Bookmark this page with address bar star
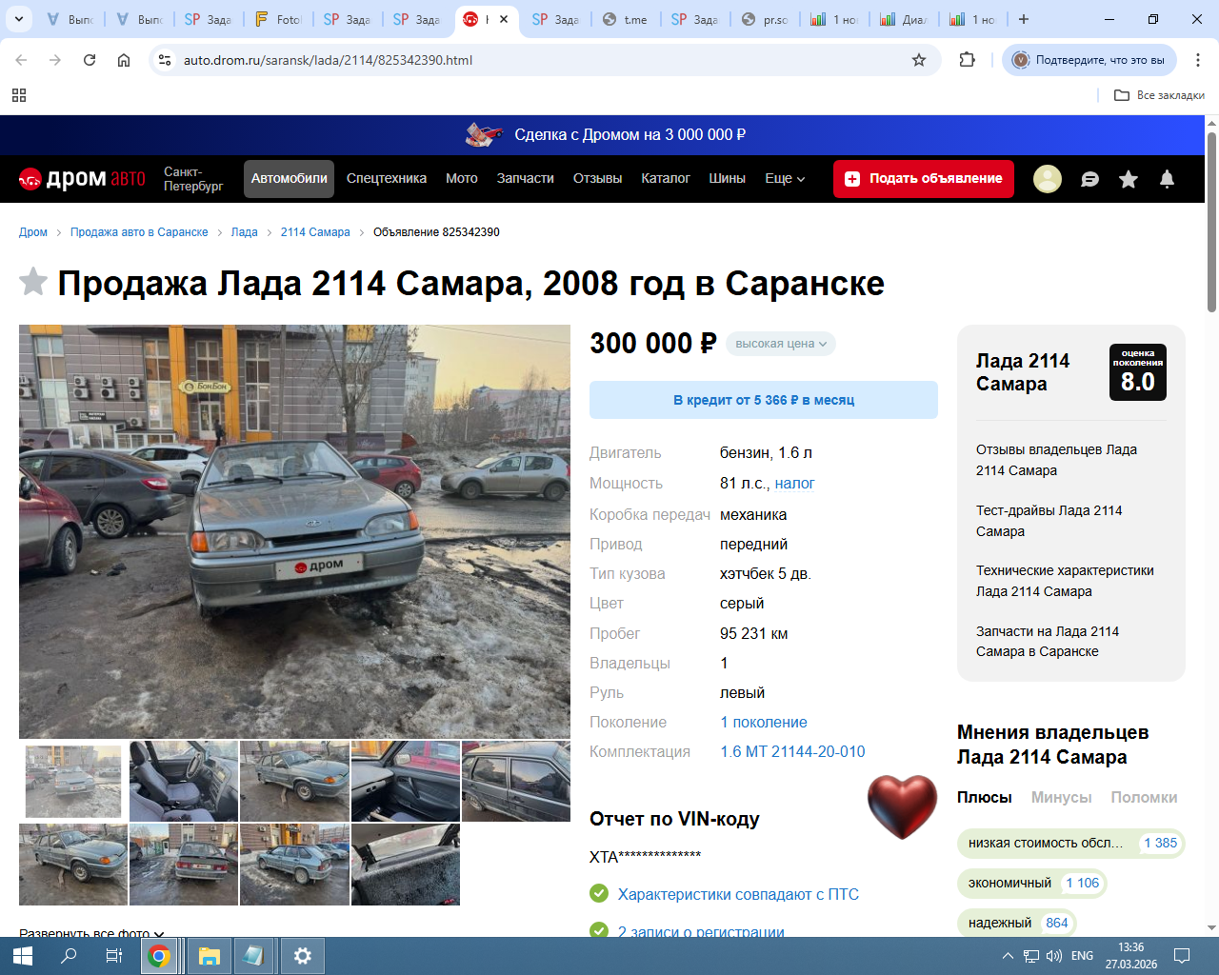This screenshot has width=1219, height=975. click(919, 60)
